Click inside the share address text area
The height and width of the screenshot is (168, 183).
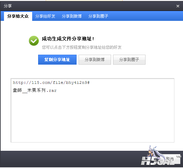(x=92, y=110)
